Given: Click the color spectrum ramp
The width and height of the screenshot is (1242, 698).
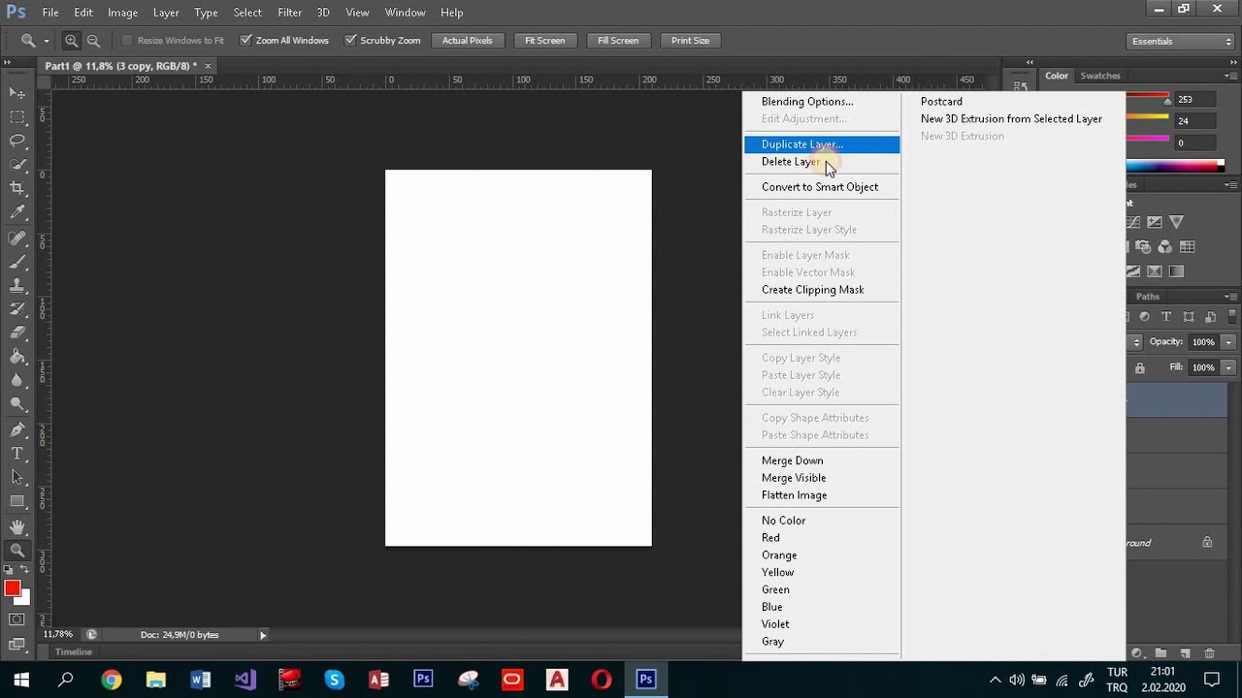Looking at the screenshot, I should (1175, 167).
